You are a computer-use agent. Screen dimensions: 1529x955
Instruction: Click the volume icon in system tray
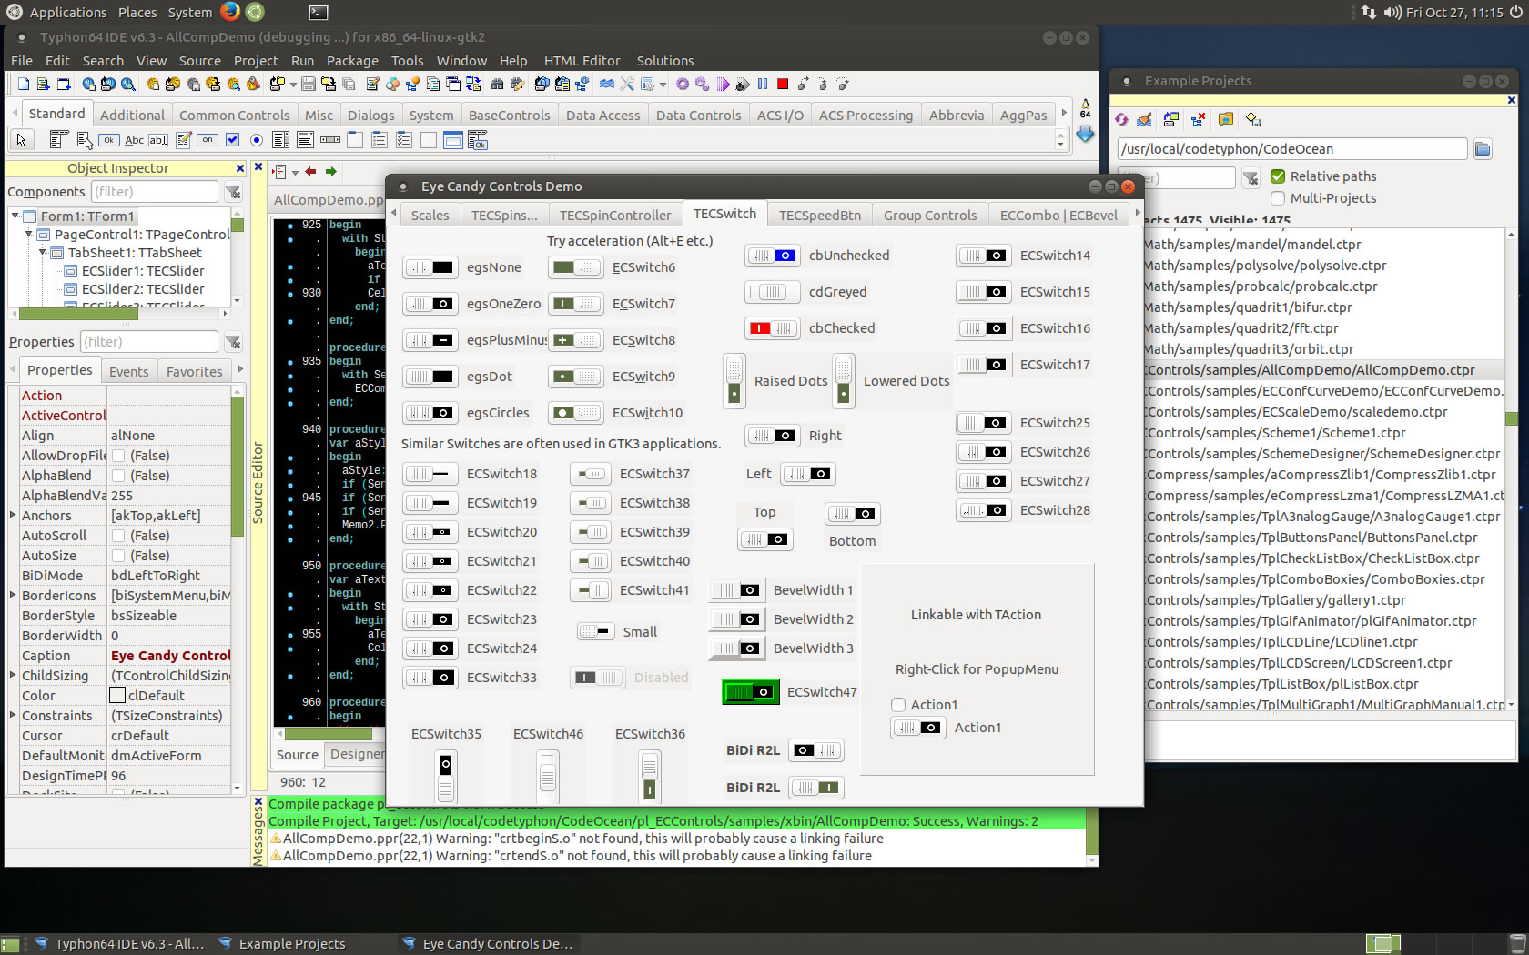(1392, 12)
